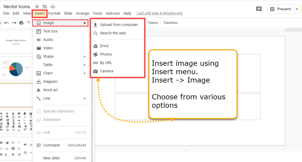The height and width of the screenshot is (162, 302).
Task: Click the paint format icon
Action: tap(29, 23)
